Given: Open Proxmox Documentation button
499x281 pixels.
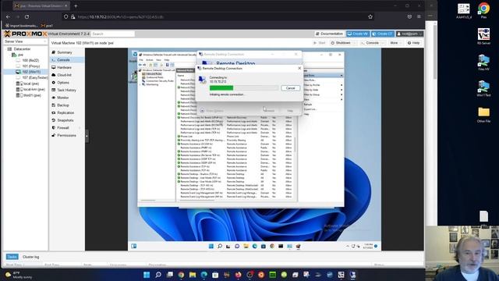Looking at the screenshot, I should pyautogui.click(x=329, y=34).
